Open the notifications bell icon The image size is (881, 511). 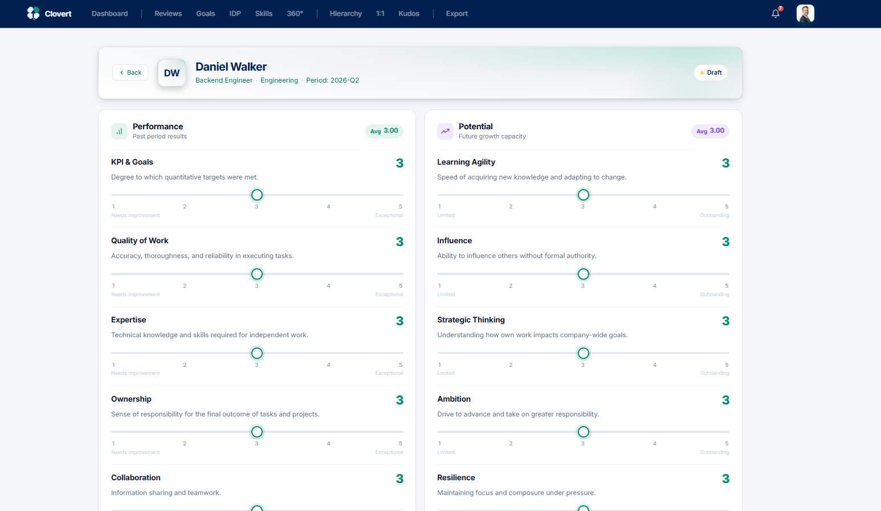[776, 14]
